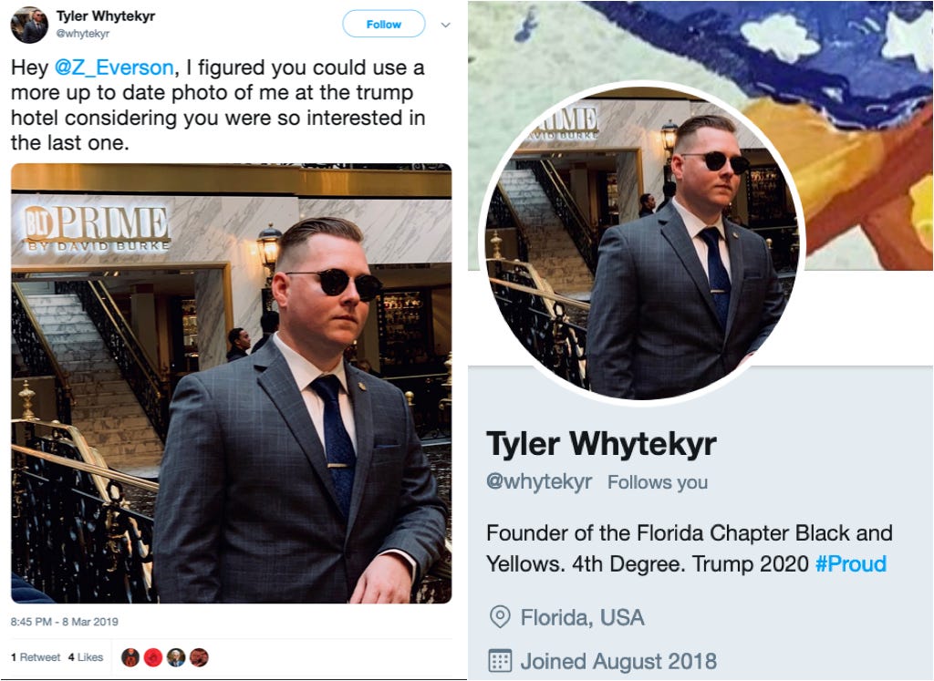Click the Follow button

[384, 25]
